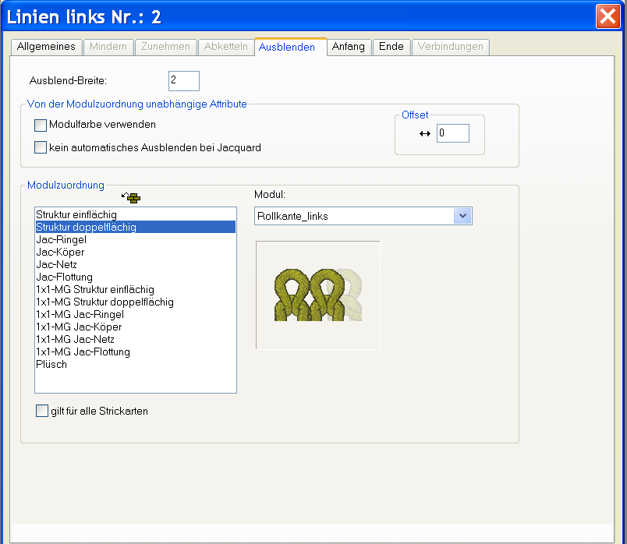Select the Ausblenden tab
Viewport: 627px width, 544px height.
tap(287, 47)
